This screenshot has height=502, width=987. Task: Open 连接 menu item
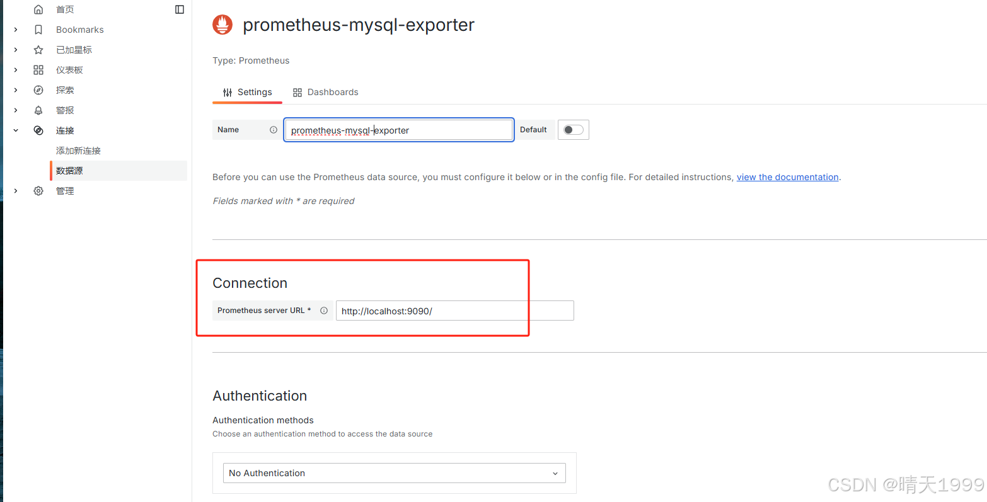65,130
